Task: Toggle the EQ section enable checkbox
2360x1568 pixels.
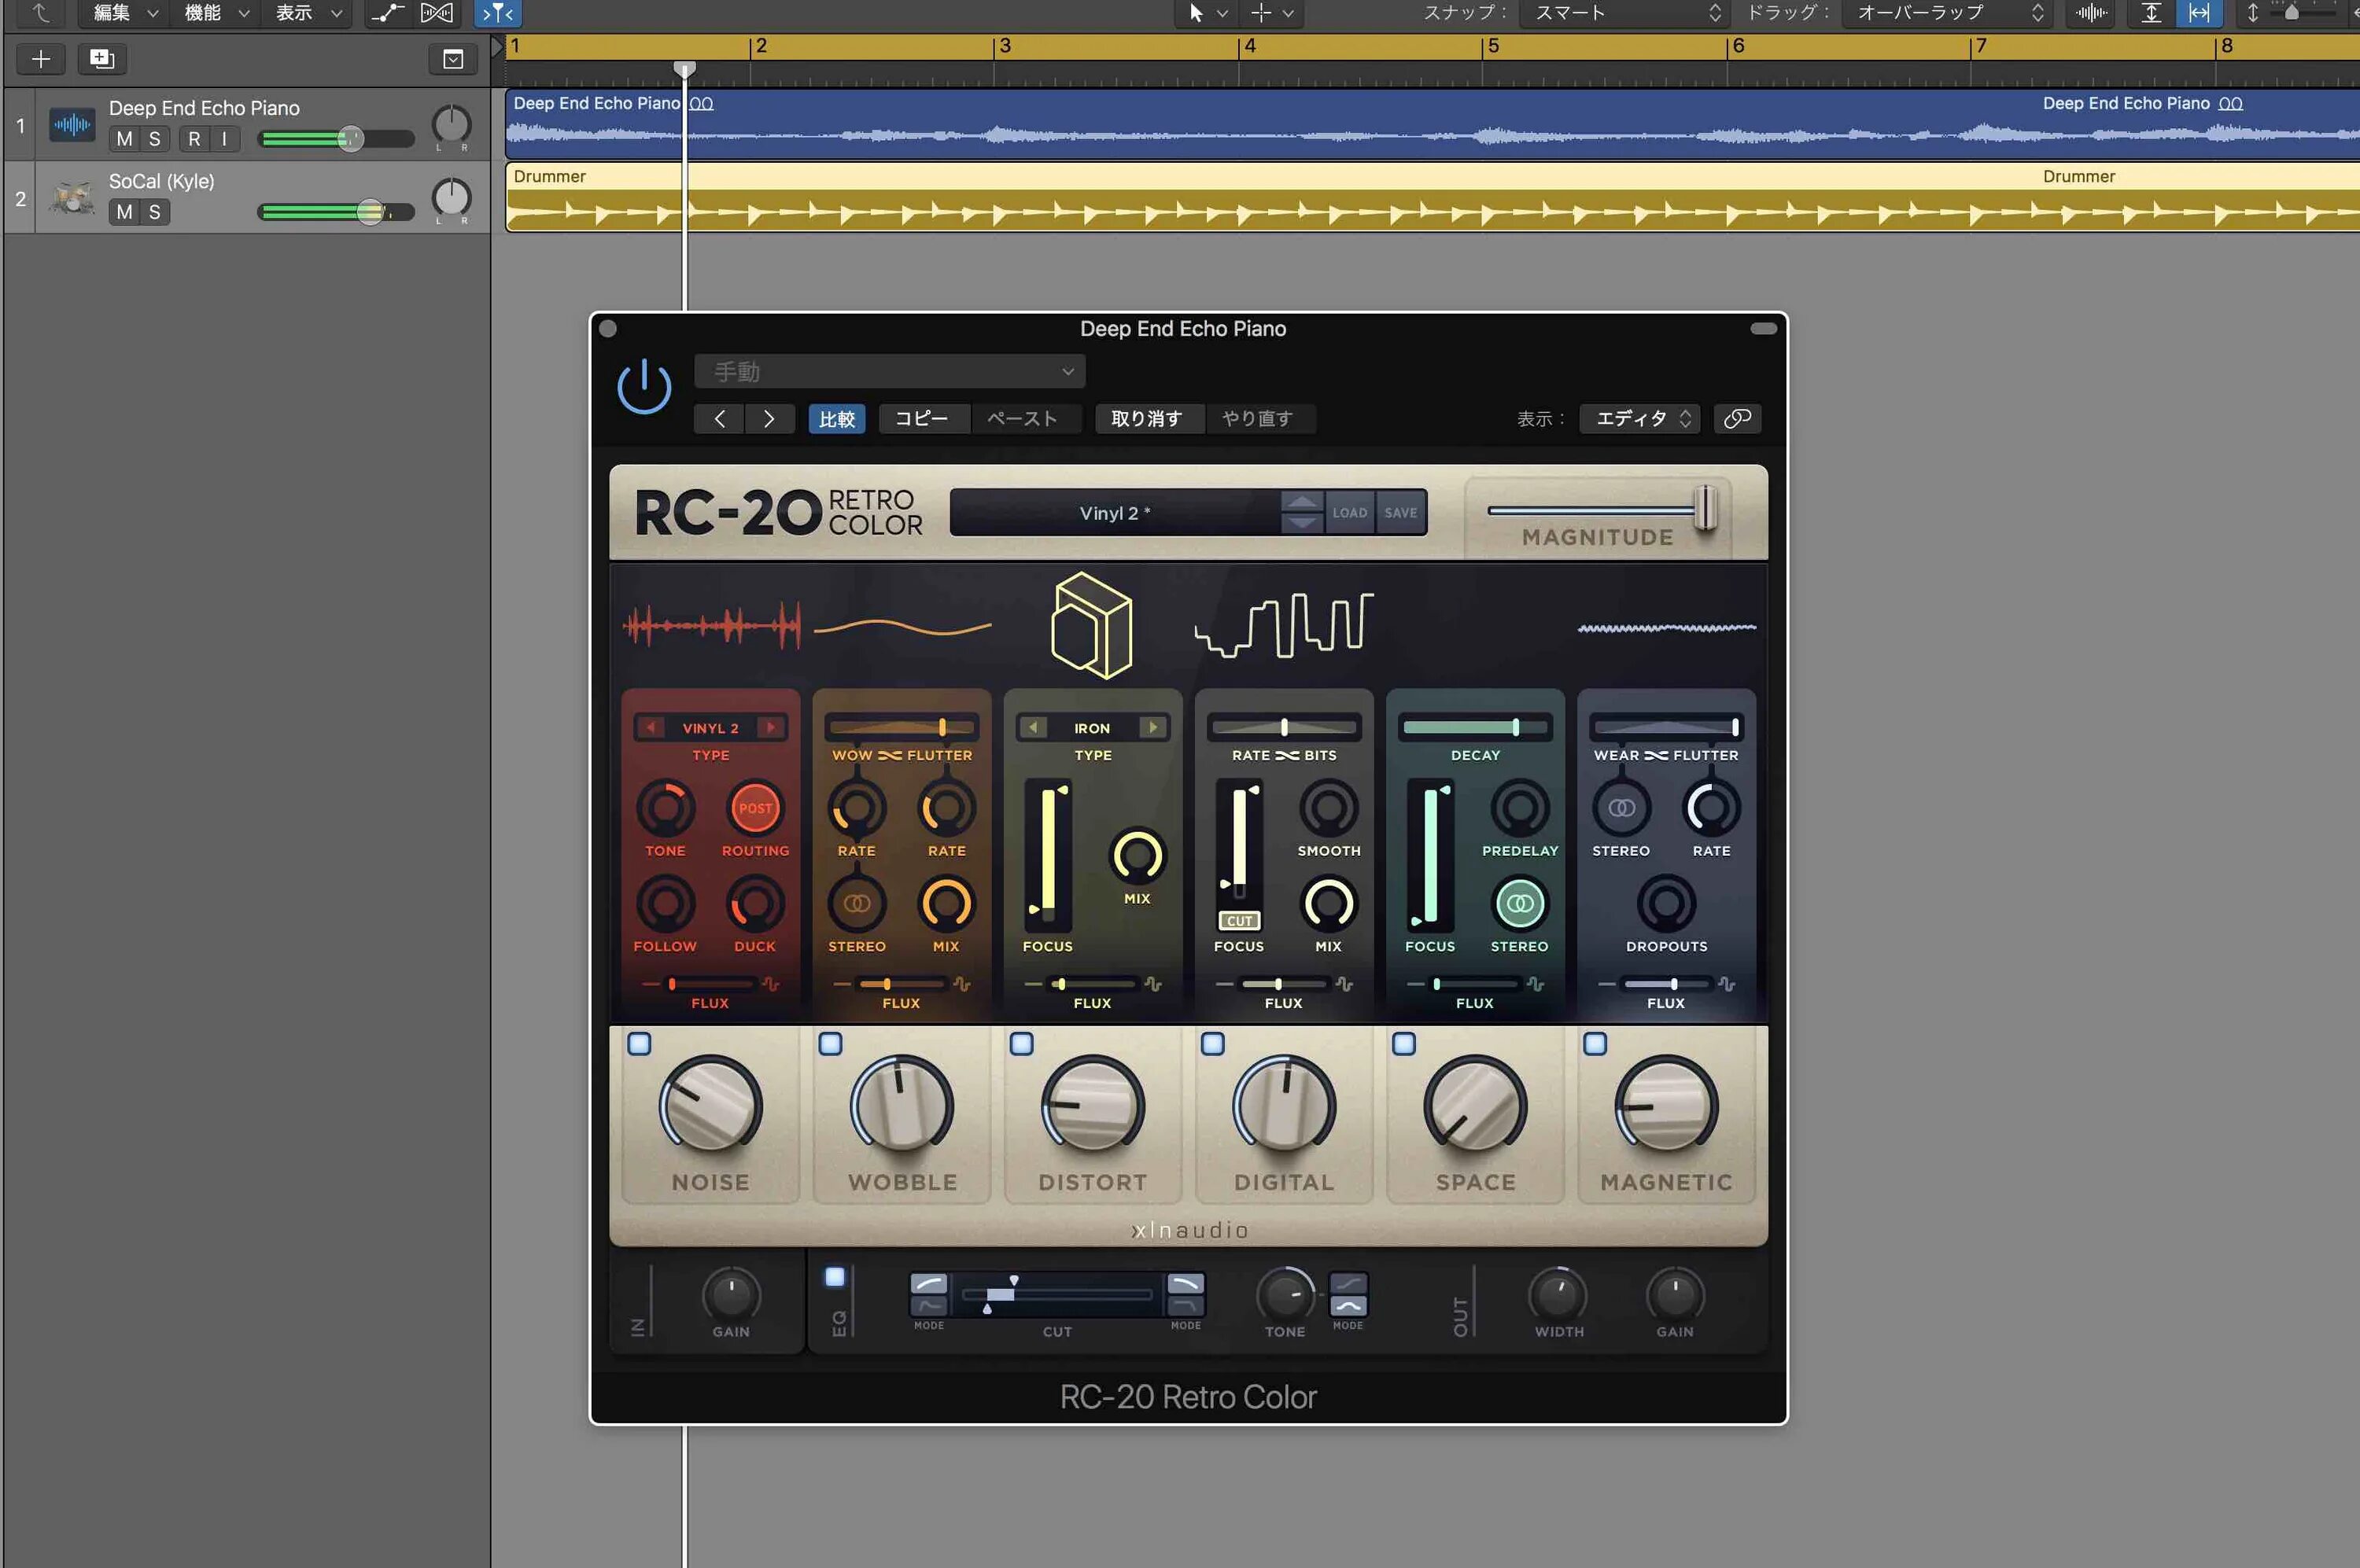Action: coord(835,1276)
